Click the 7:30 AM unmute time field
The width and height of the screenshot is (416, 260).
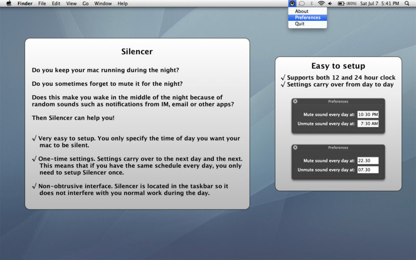(x=368, y=124)
